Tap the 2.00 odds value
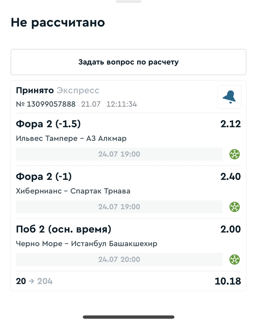Screen dimensions: 257x324 tap(230, 229)
